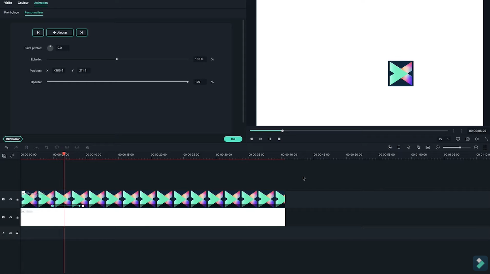Screen dimensions: 490x274
Task: Toggle lock on the white clip track
Action: (x=17, y=218)
